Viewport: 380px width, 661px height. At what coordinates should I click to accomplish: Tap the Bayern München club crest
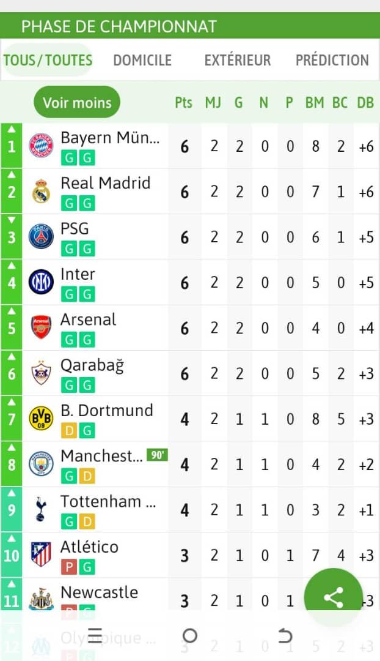tap(41, 146)
